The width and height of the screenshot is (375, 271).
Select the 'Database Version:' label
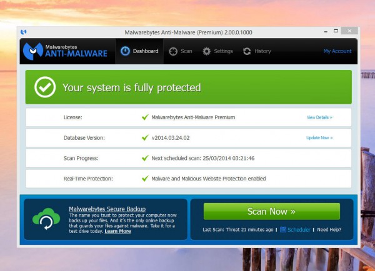tap(84, 137)
